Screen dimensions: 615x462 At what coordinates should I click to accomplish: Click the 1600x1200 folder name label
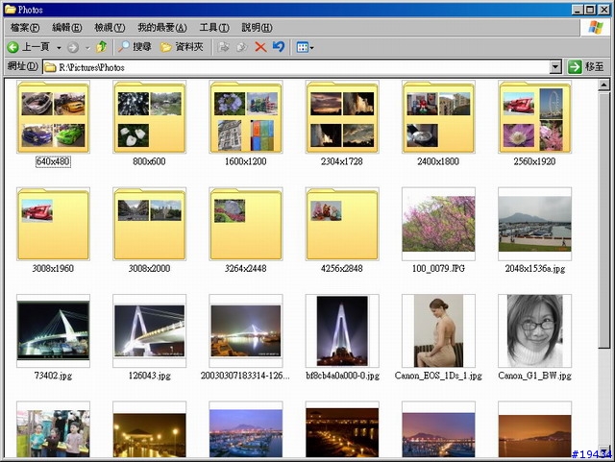246,161
